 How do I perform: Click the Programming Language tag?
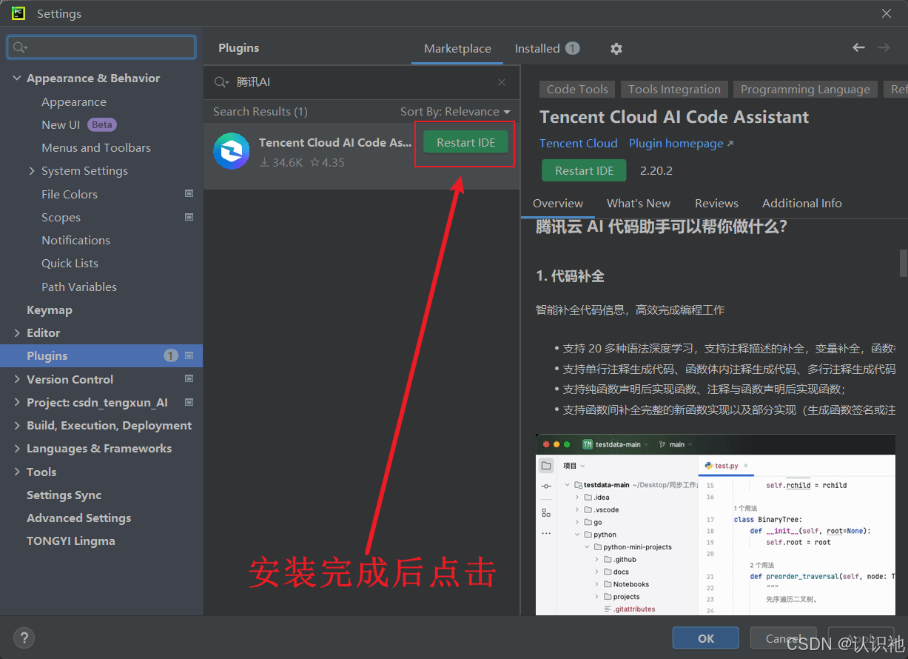pyautogui.click(x=805, y=89)
